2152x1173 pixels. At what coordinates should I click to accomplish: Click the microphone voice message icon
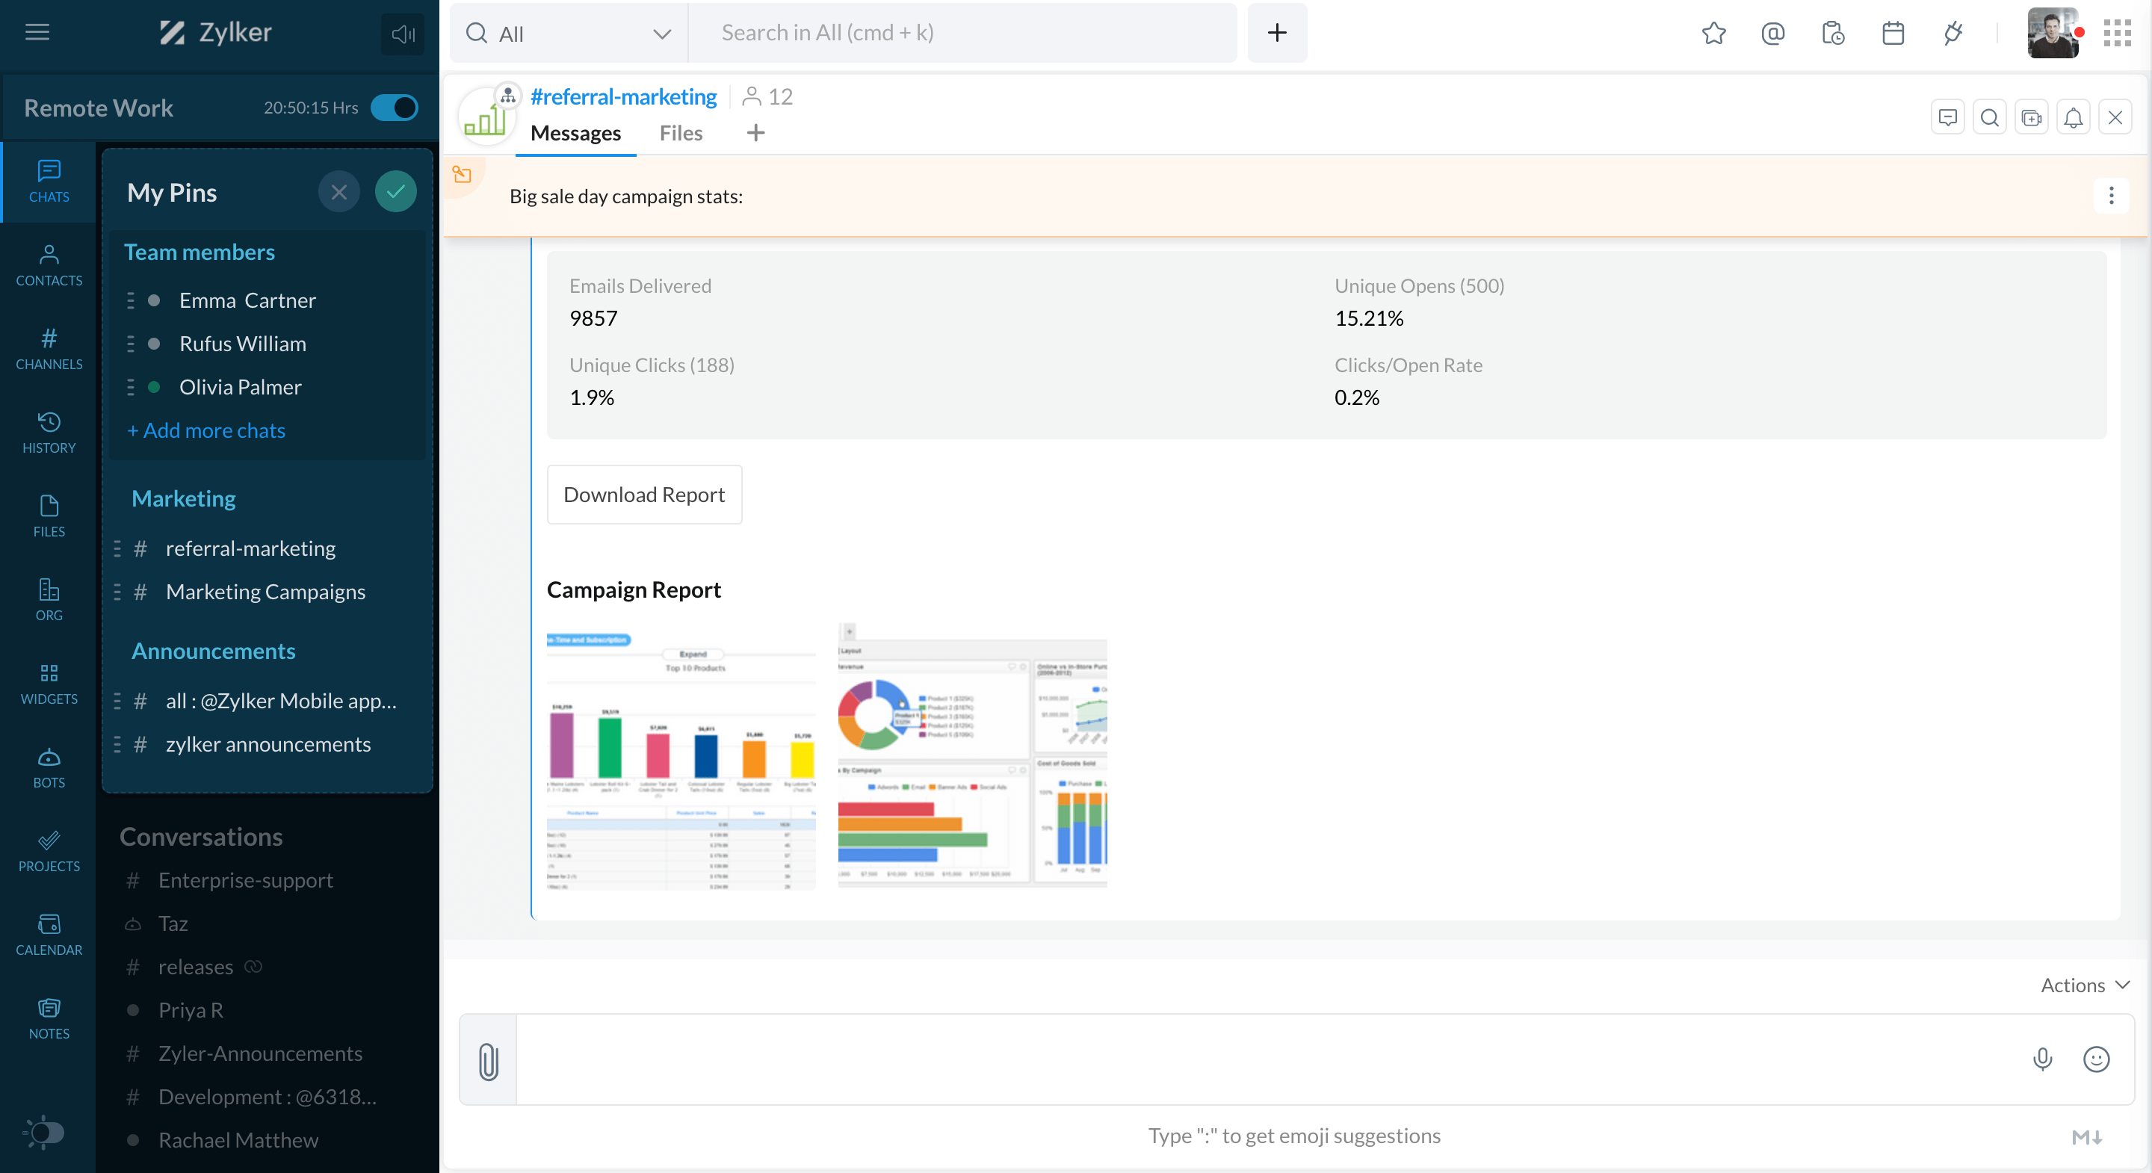(2041, 1059)
